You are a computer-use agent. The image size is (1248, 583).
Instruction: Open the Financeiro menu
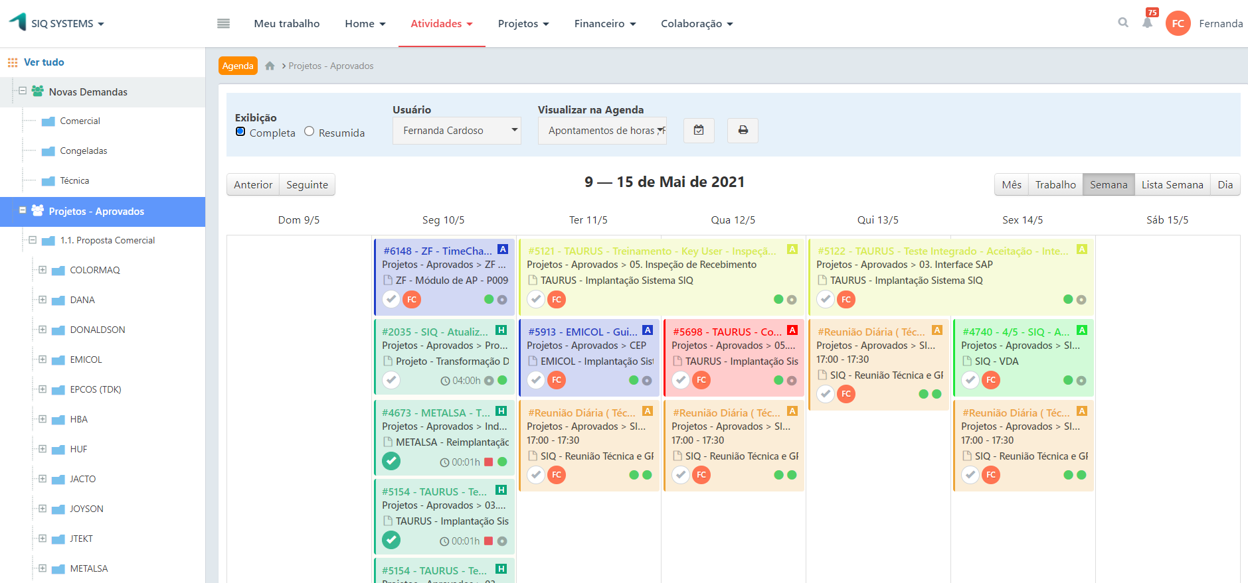click(x=605, y=24)
